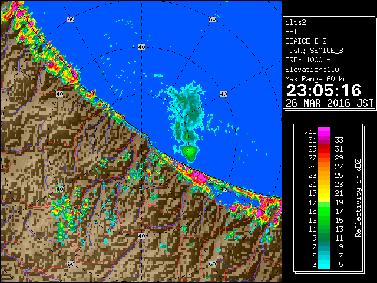Click the 40 range label north of radar
The width and height of the screenshot is (377, 283).
[141, 47]
